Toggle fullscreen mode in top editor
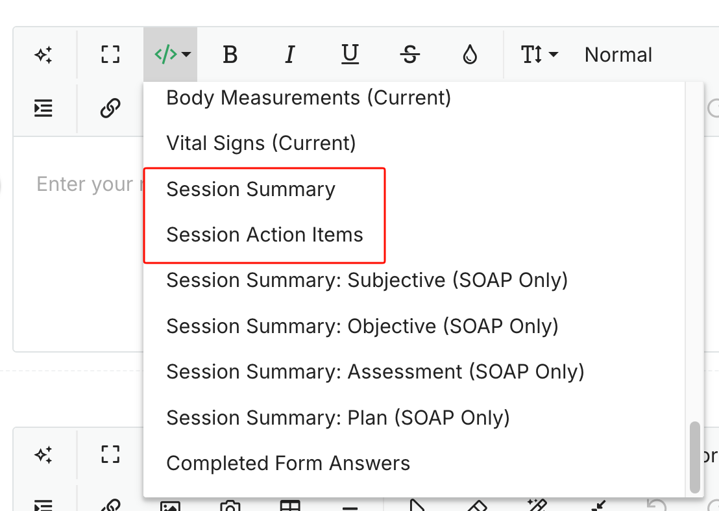The width and height of the screenshot is (719, 511). click(110, 54)
